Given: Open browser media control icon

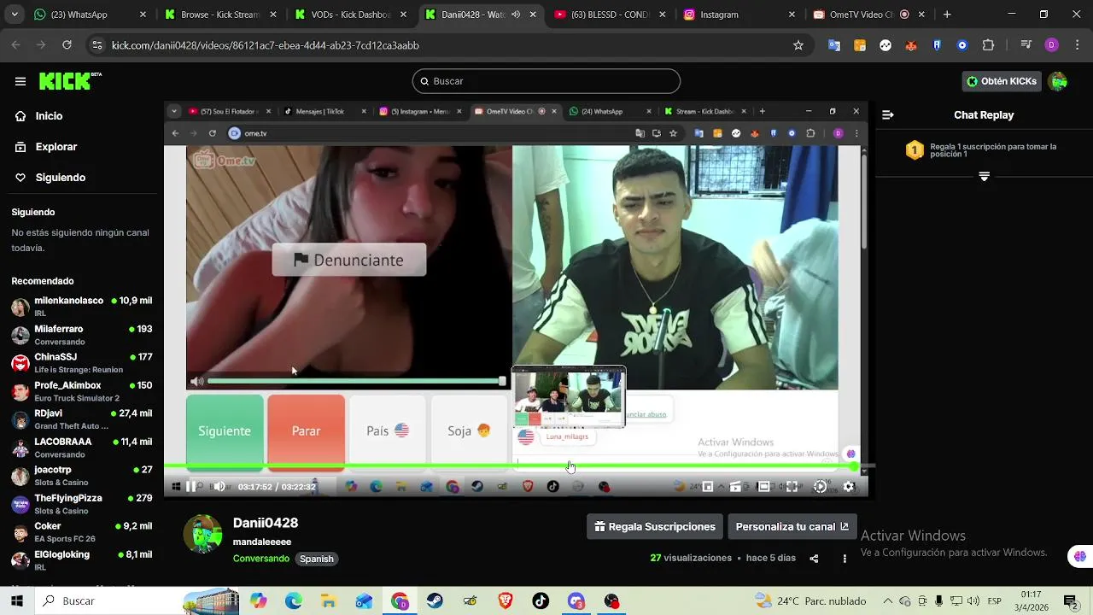Looking at the screenshot, I should click(x=1026, y=45).
